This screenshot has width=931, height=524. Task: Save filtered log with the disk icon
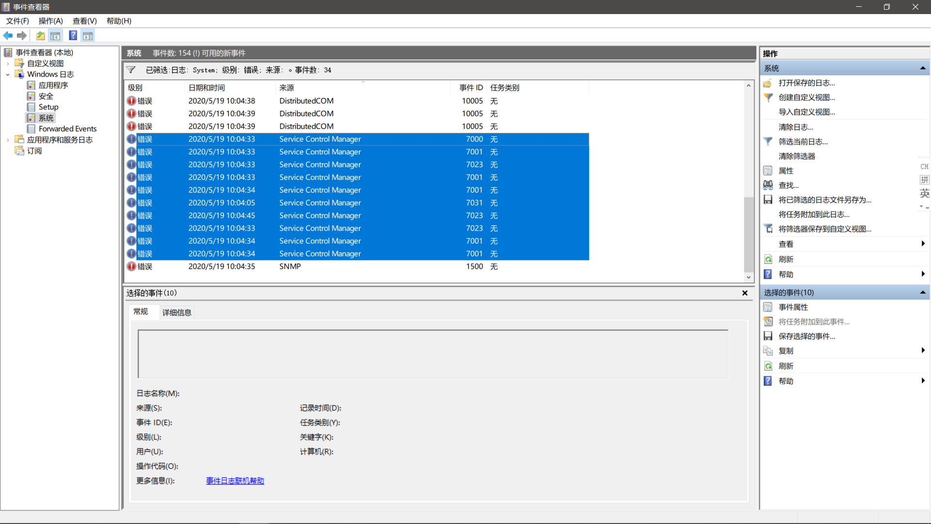[x=769, y=199]
